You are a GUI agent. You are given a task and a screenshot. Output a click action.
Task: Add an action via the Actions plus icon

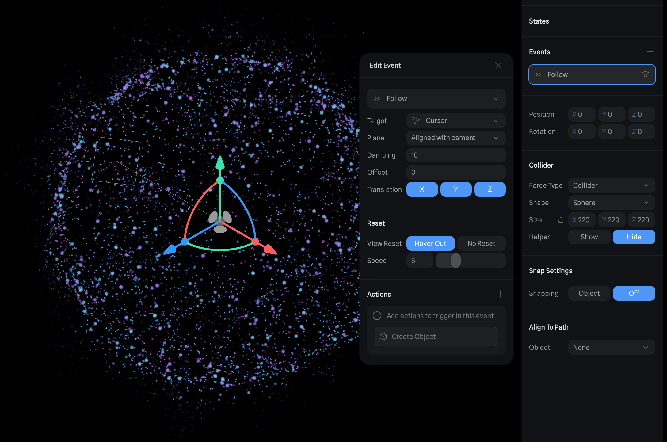pos(500,294)
